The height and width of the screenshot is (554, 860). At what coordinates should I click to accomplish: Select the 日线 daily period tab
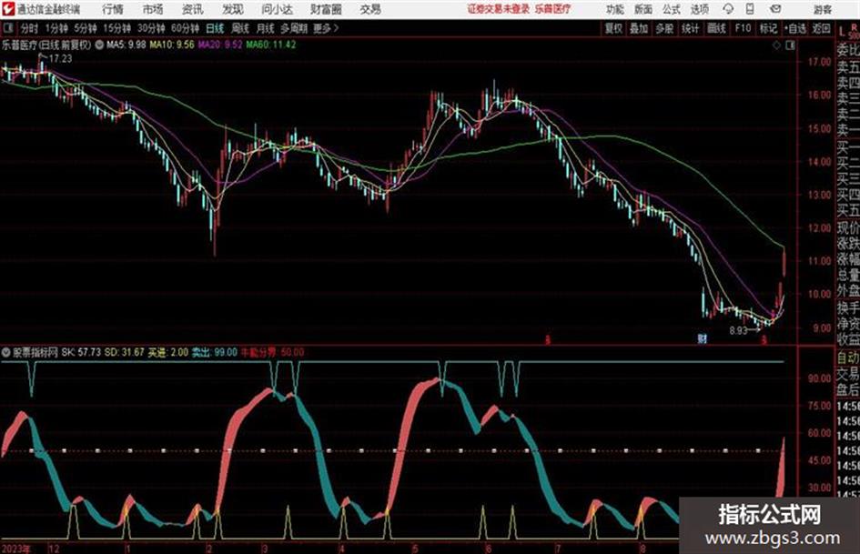click(215, 28)
